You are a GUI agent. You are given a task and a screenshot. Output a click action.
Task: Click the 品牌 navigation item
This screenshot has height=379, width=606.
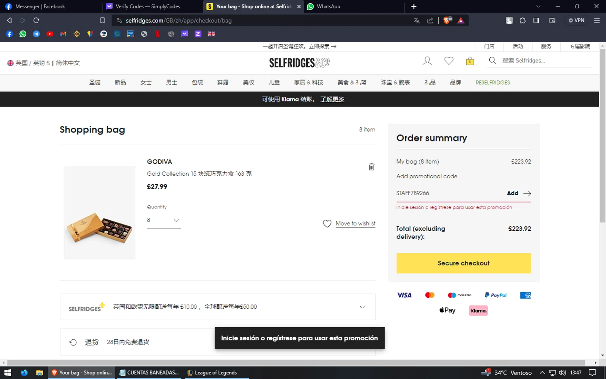[x=455, y=82]
